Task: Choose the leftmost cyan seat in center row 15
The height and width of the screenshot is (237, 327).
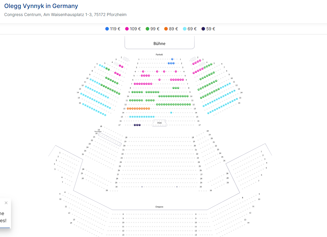Action: [130, 117]
